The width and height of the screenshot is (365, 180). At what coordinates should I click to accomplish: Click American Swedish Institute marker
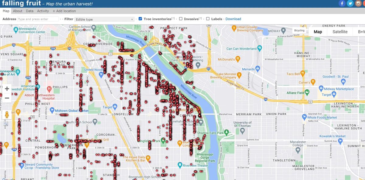(38, 87)
